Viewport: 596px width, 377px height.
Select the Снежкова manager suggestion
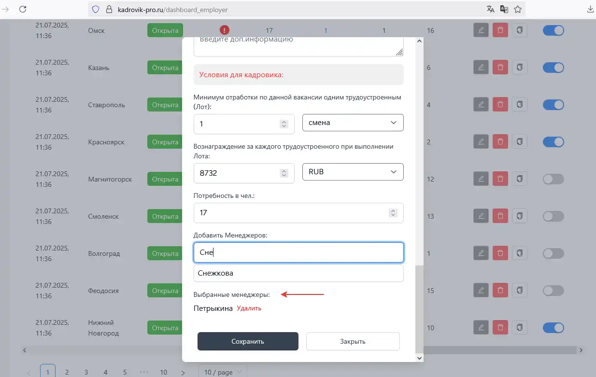click(x=298, y=273)
